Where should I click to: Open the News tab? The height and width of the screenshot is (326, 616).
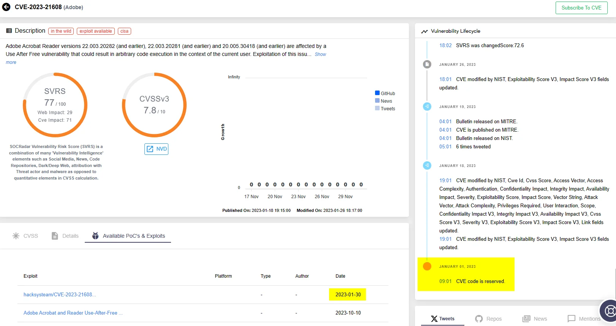coord(535,319)
